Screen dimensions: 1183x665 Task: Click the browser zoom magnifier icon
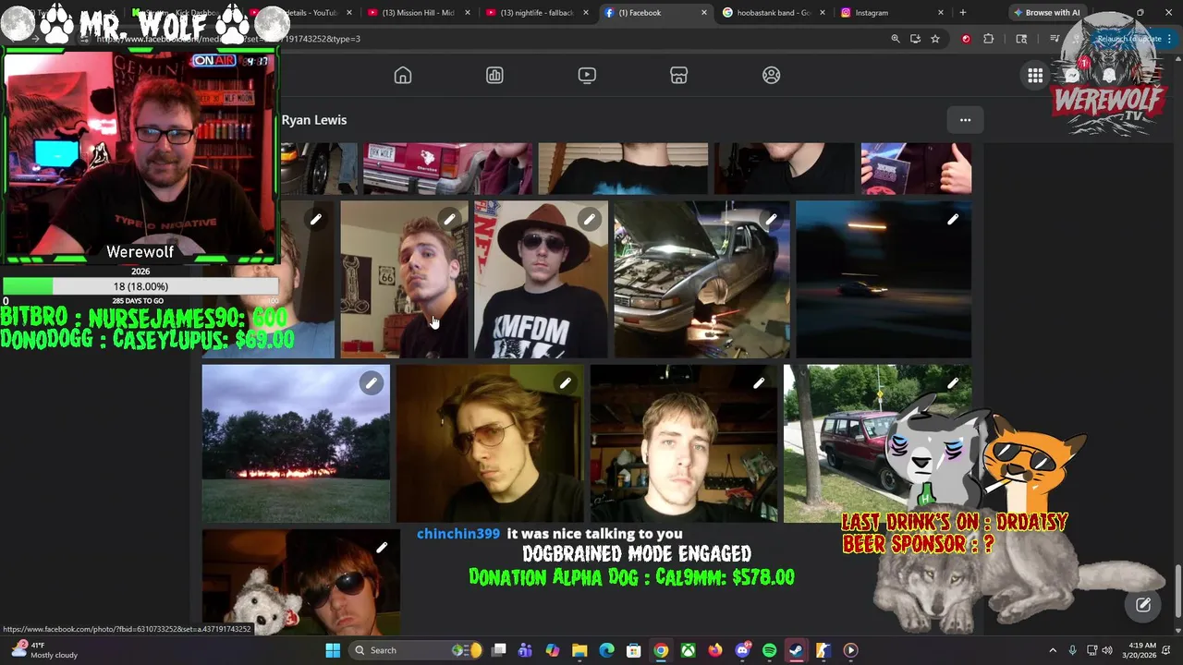tap(895, 39)
